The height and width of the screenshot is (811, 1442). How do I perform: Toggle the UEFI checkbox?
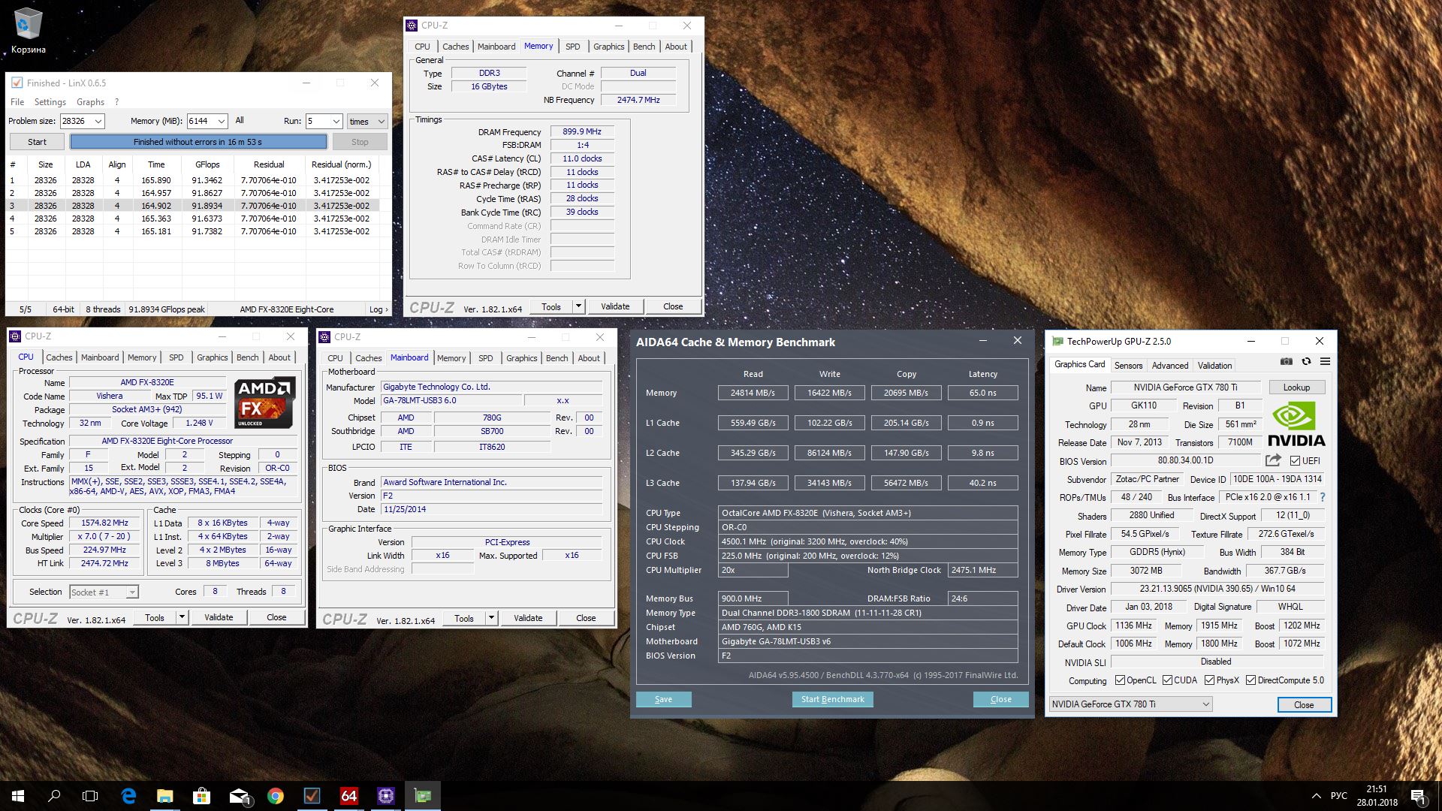click(x=1295, y=461)
